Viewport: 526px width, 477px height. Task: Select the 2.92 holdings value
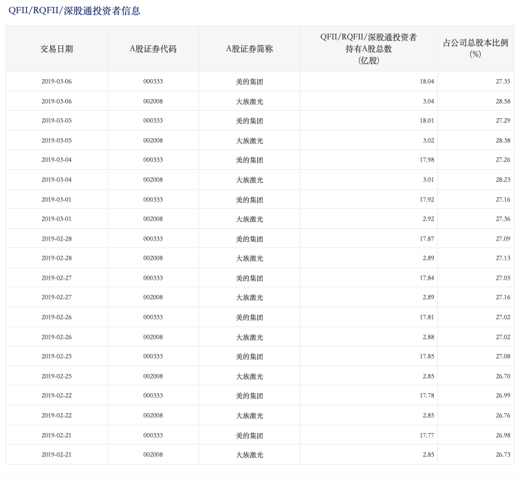pyautogui.click(x=428, y=219)
